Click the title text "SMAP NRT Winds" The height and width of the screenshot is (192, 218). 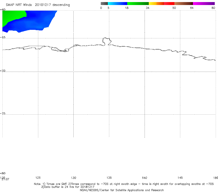click(19, 5)
